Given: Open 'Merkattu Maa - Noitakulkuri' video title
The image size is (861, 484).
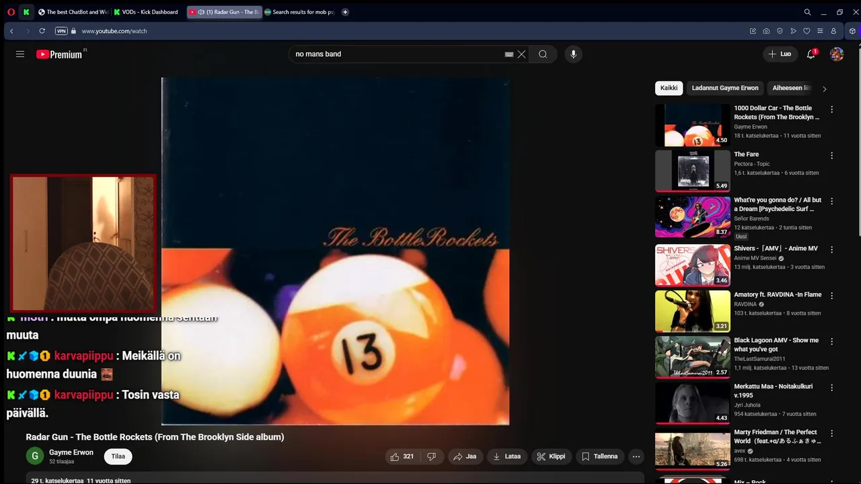Looking at the screenshot, I should 774,391.
